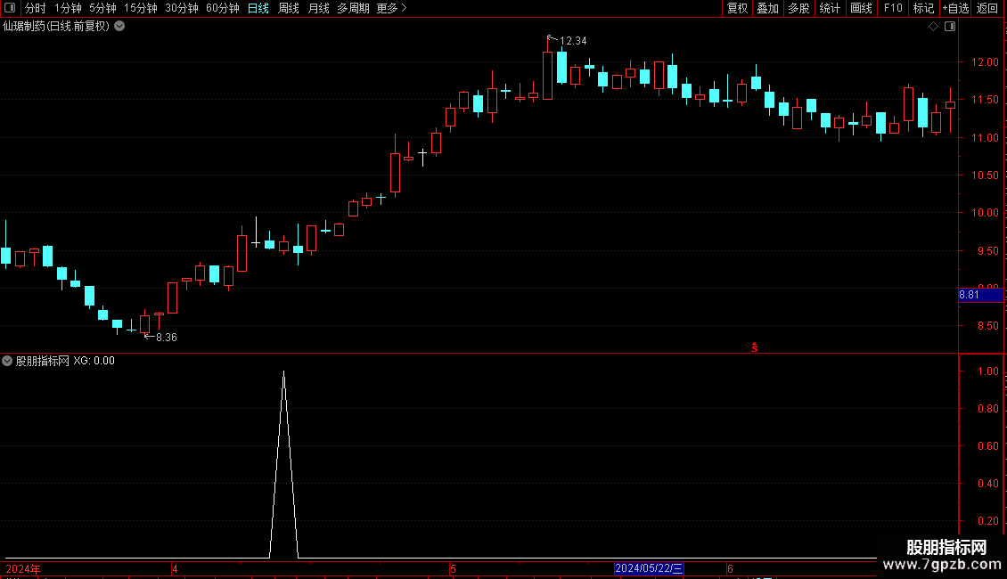Click the 1.00 indicator axis label
The height and width of the screenshot is (579, 1007).
[x=987, y=371]
